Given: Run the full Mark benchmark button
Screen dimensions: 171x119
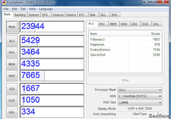Looking at the screenshot, I should pyautogui.click(x=12, y=27).
